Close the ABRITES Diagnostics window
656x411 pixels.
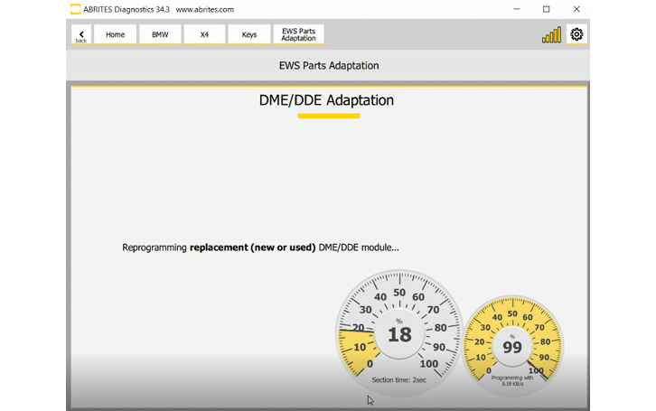[576, 9]
